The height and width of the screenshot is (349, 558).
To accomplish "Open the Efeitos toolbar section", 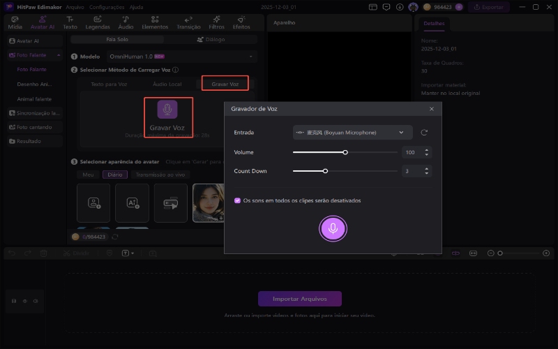I will [241, 22].
